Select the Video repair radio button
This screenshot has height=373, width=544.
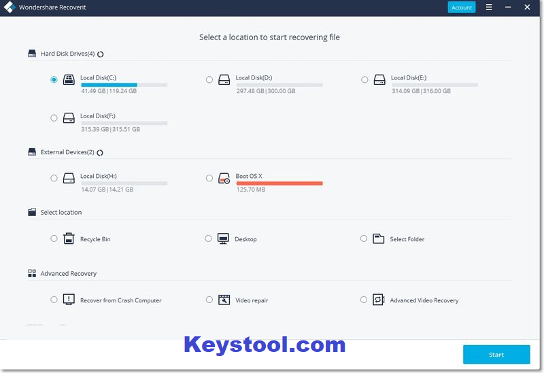(209, 300)
